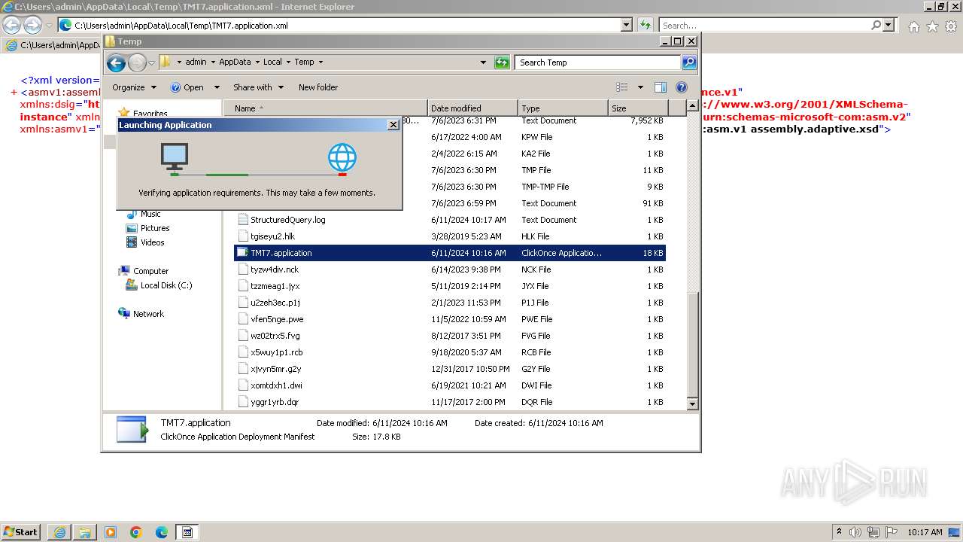Open Explorer help question mark icon
This screenshot has height=542, width=963.
tap(682, 87)
